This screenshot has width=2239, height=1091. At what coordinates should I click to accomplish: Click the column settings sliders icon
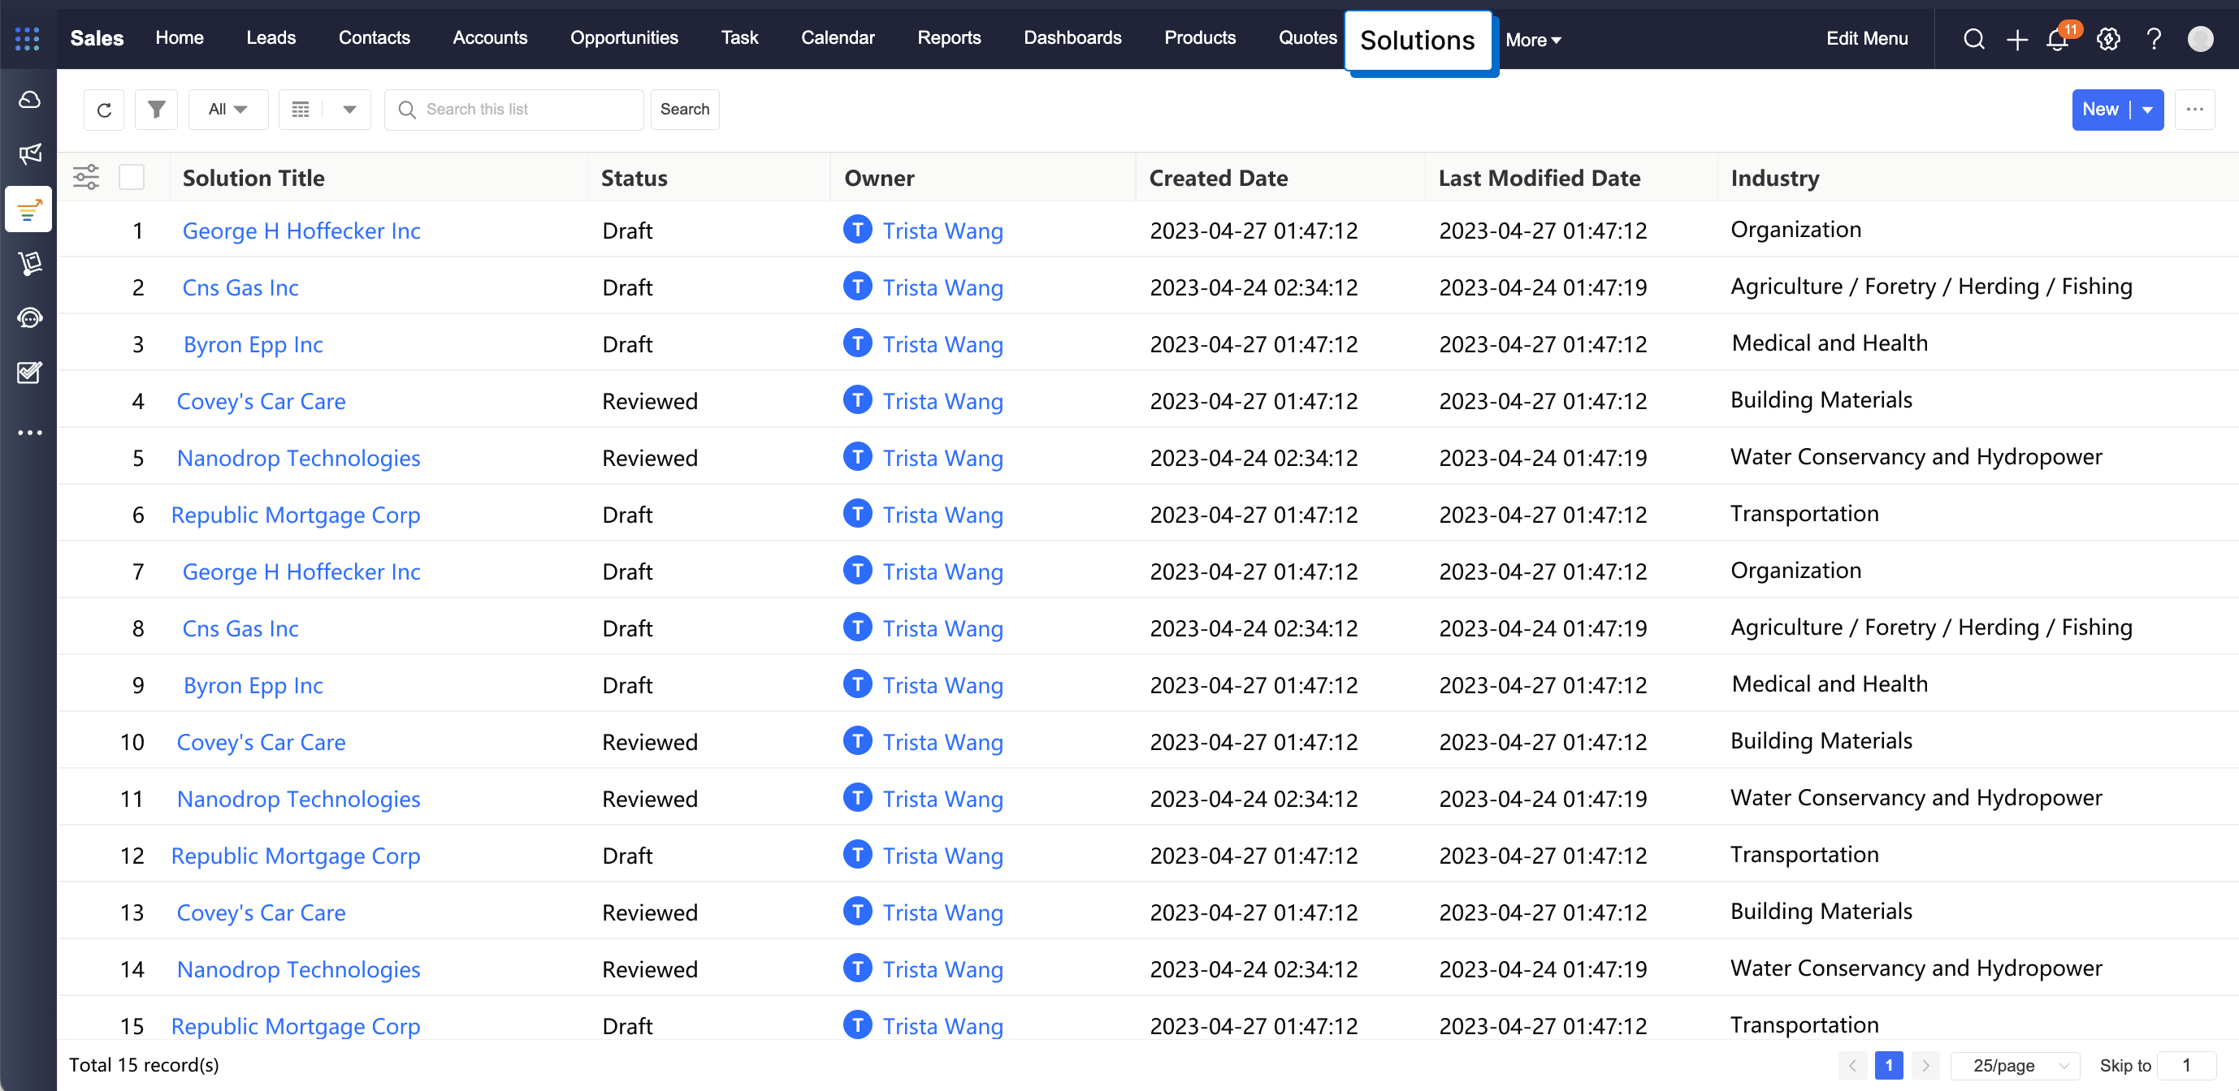click(x=86, y=177)
